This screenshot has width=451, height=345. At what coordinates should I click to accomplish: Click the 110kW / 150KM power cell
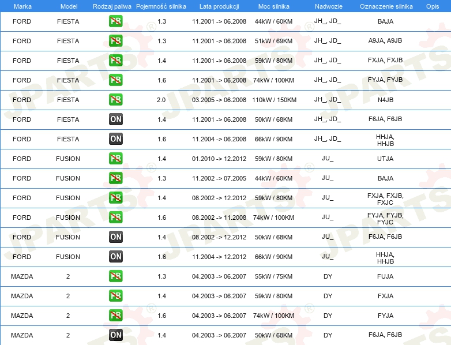pos(274,100)
